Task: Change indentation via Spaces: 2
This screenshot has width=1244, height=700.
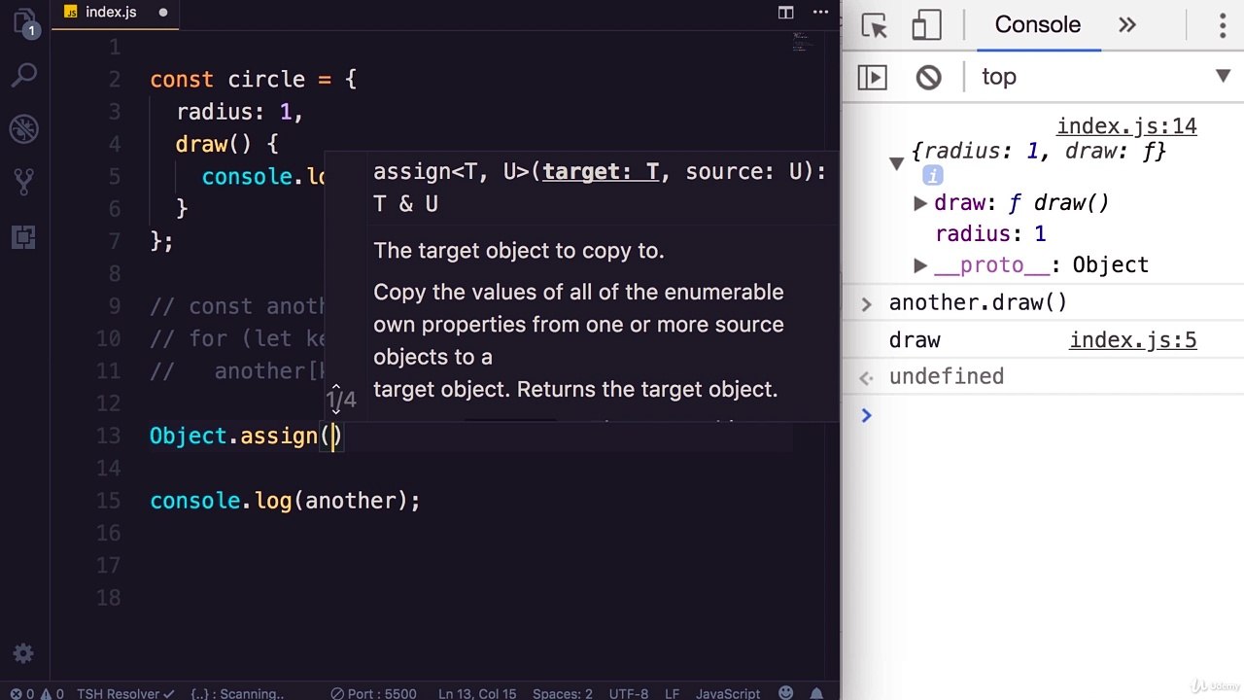Action: pyautogui.click(x=562, y=693)
